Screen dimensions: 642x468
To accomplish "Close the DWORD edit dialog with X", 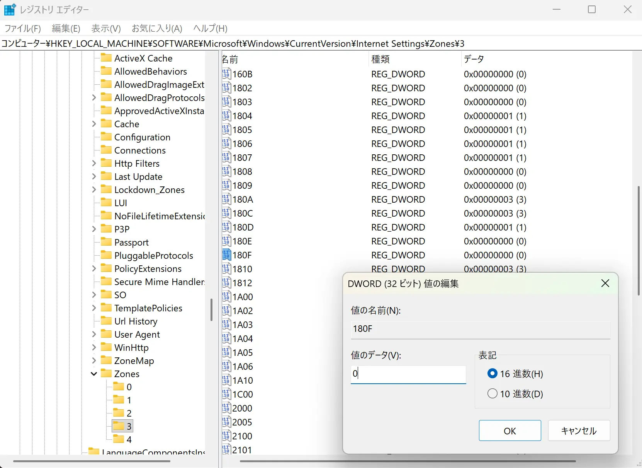I will (605, 284).
